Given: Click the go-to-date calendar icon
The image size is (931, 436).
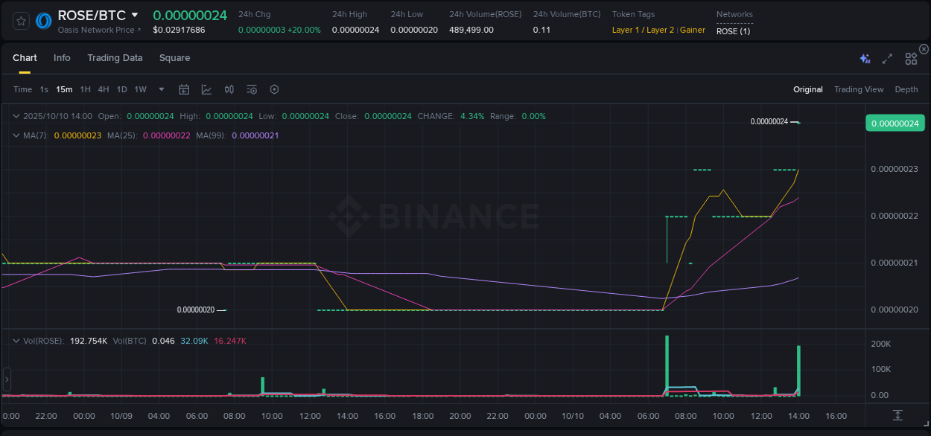Looking at the screenshot, I should click(184, 89).
